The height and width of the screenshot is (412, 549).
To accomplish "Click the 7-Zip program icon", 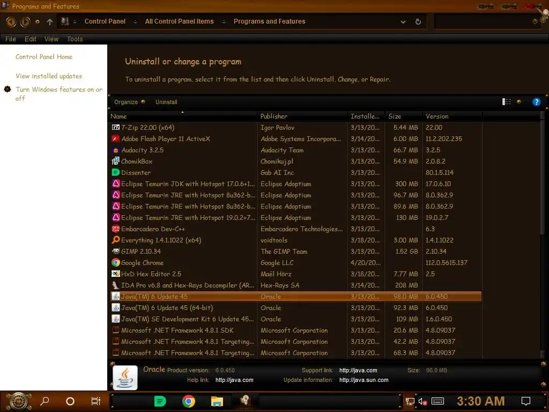I will pos(116,128).
